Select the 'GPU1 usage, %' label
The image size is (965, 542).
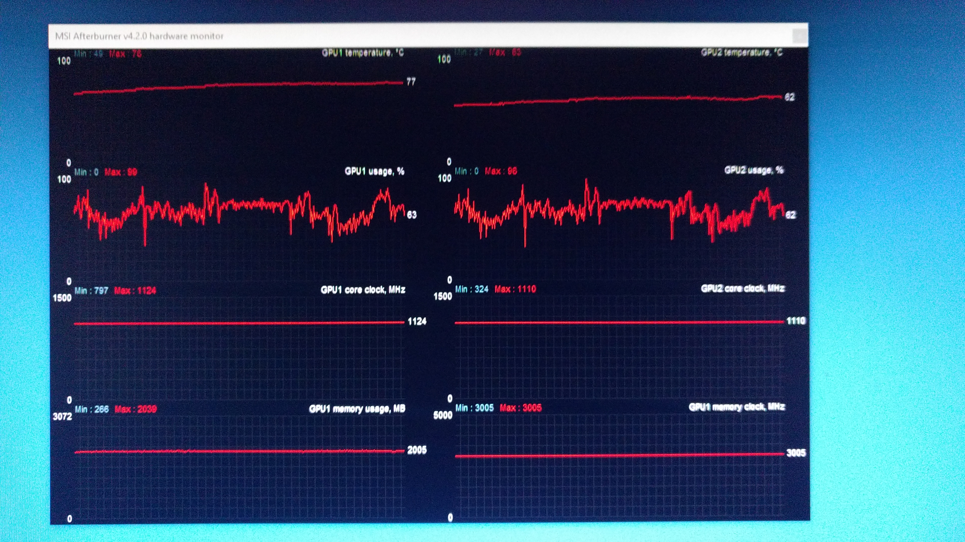point(374,171)
